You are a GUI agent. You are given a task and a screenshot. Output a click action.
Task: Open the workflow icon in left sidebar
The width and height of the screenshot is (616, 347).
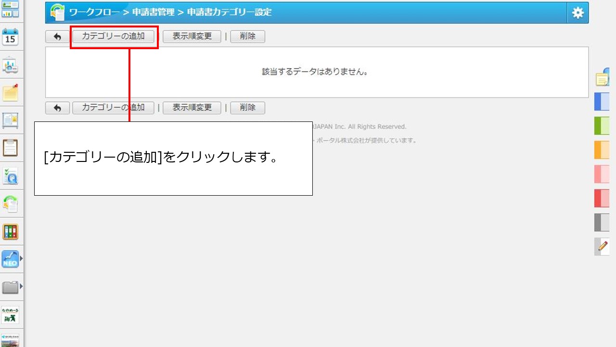click(x=10, y=204)
